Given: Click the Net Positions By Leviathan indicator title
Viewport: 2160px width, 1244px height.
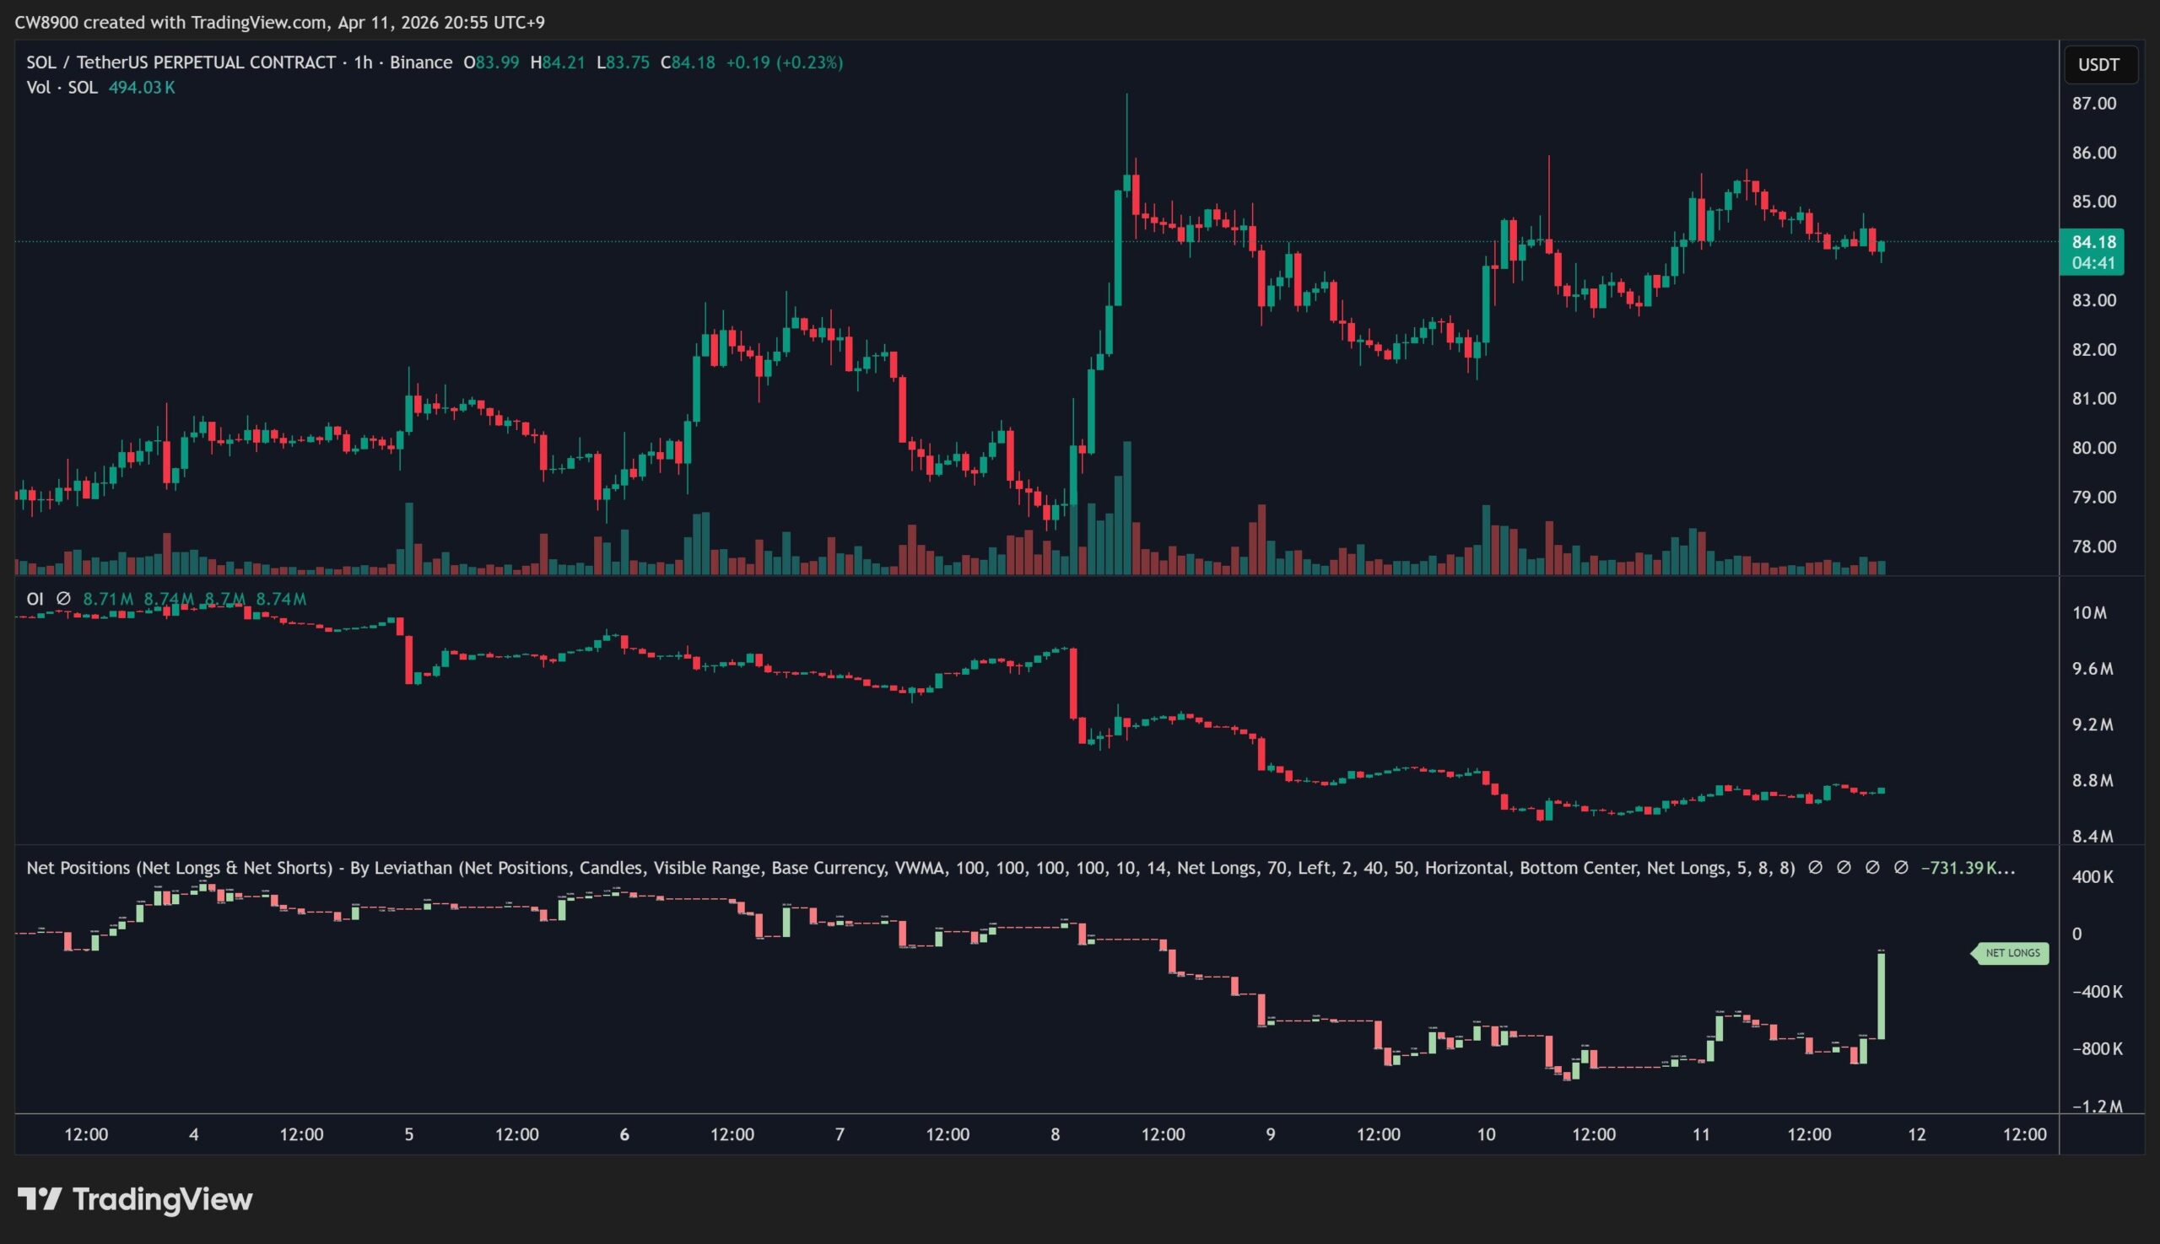Looking at the screenshot, I should [910, 868].
